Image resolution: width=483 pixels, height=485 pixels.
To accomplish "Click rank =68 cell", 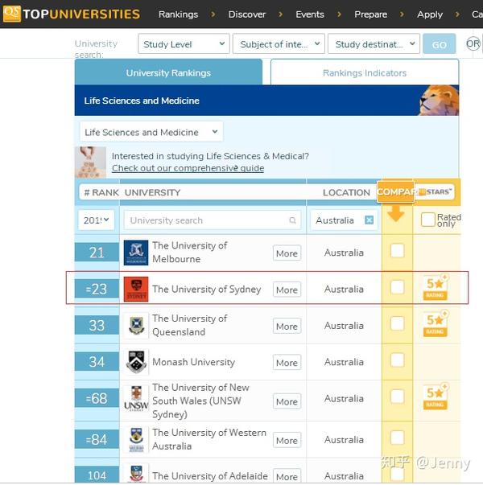I will [97, 398].
